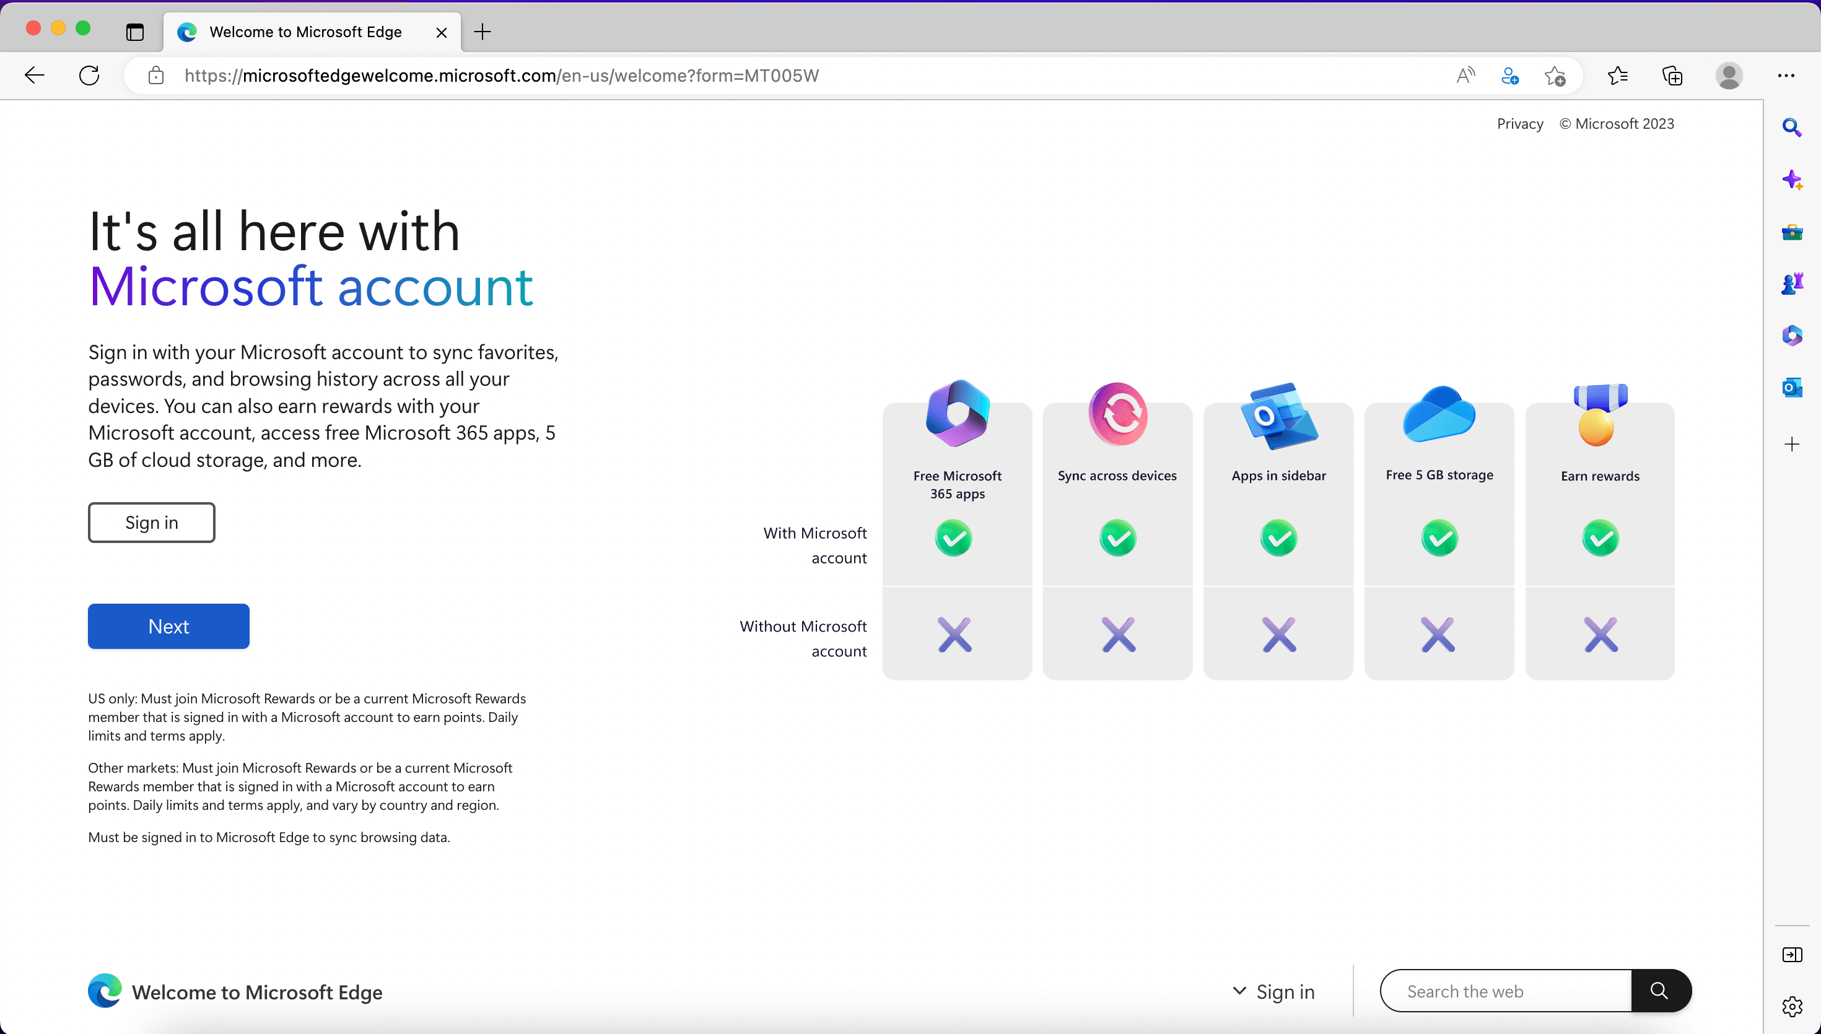Click the macOS green fullscreen button
The height and width of the screenshot is (1034, 1821).
tap(83, 28)
